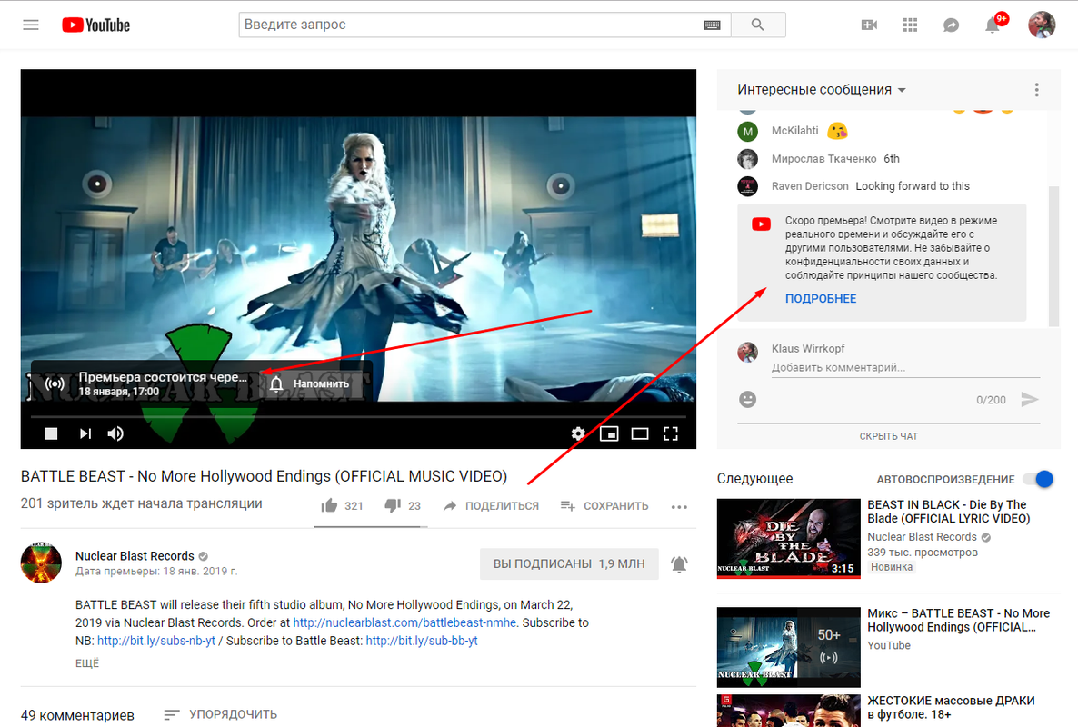Image resolution: width=1078 pixels, height=727 pixels.
Task: Open the bit.ly/sub-bb-yt link
Action: tap(422, 641)
